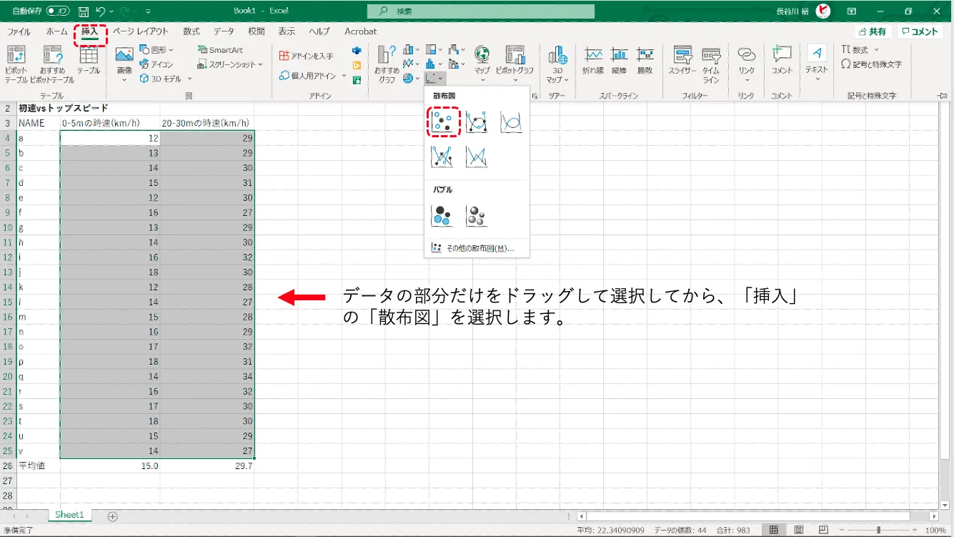Open the Data (データ) ribbon tab
The height and width of the screenshot is (537, 954).
pyautogui.click(x=224, y=31)
